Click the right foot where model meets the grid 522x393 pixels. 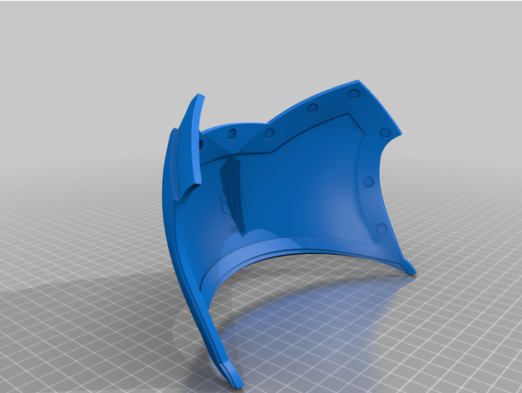pos(410,269)
